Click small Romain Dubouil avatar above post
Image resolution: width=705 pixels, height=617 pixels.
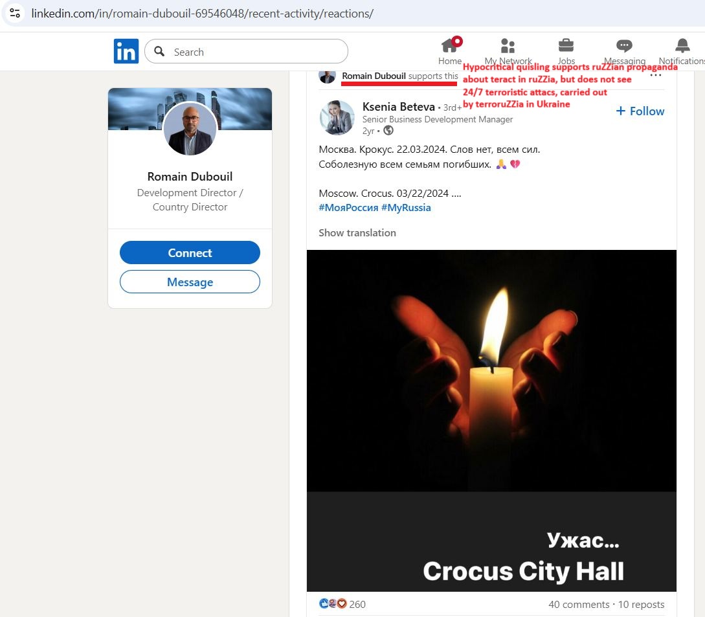(328, 76)
